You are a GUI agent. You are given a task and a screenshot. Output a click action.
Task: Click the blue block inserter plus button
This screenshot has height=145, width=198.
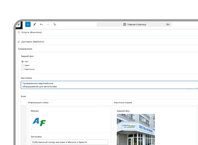[28, 24]
